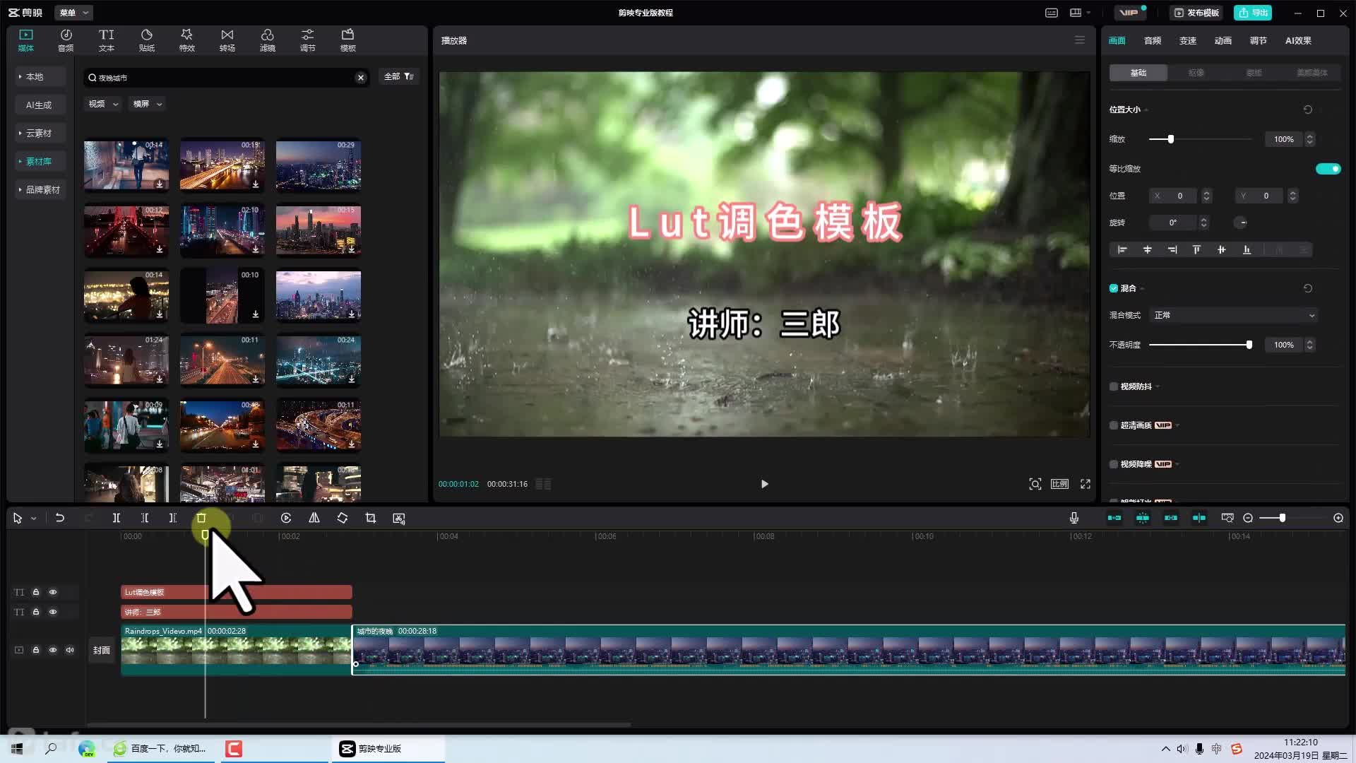
Task: Uncheck the 混合 blend checkbox
Action: coord(1114,288)
